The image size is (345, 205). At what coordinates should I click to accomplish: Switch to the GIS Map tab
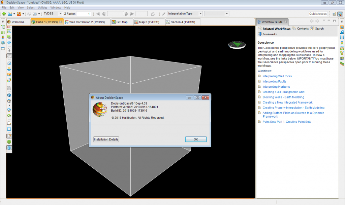pos(122,22)
